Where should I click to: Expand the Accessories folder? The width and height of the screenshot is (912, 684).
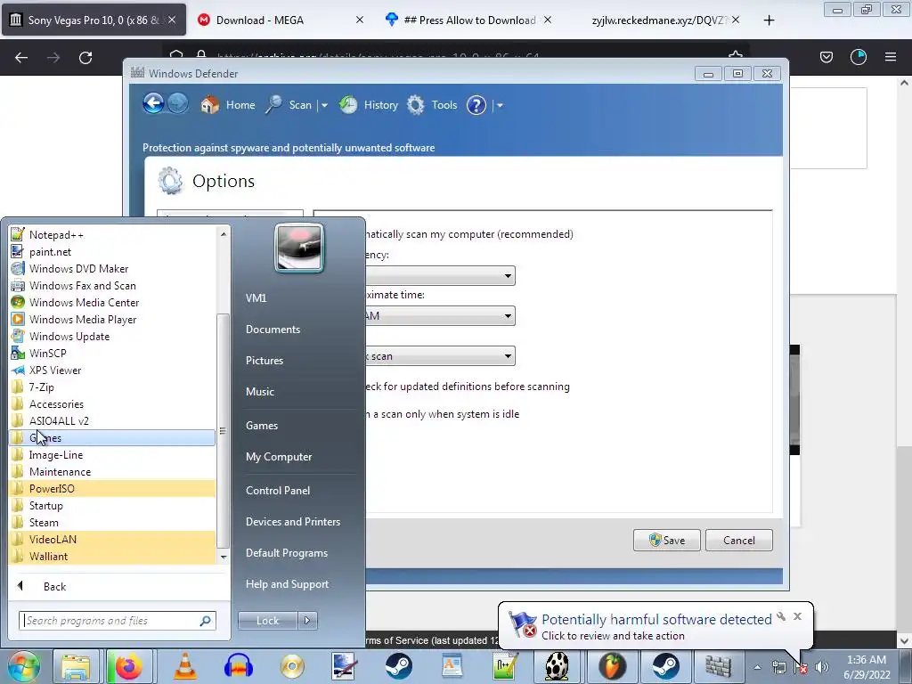[112, 403]
